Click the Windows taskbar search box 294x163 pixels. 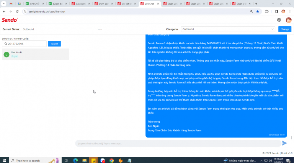[35, 160]
